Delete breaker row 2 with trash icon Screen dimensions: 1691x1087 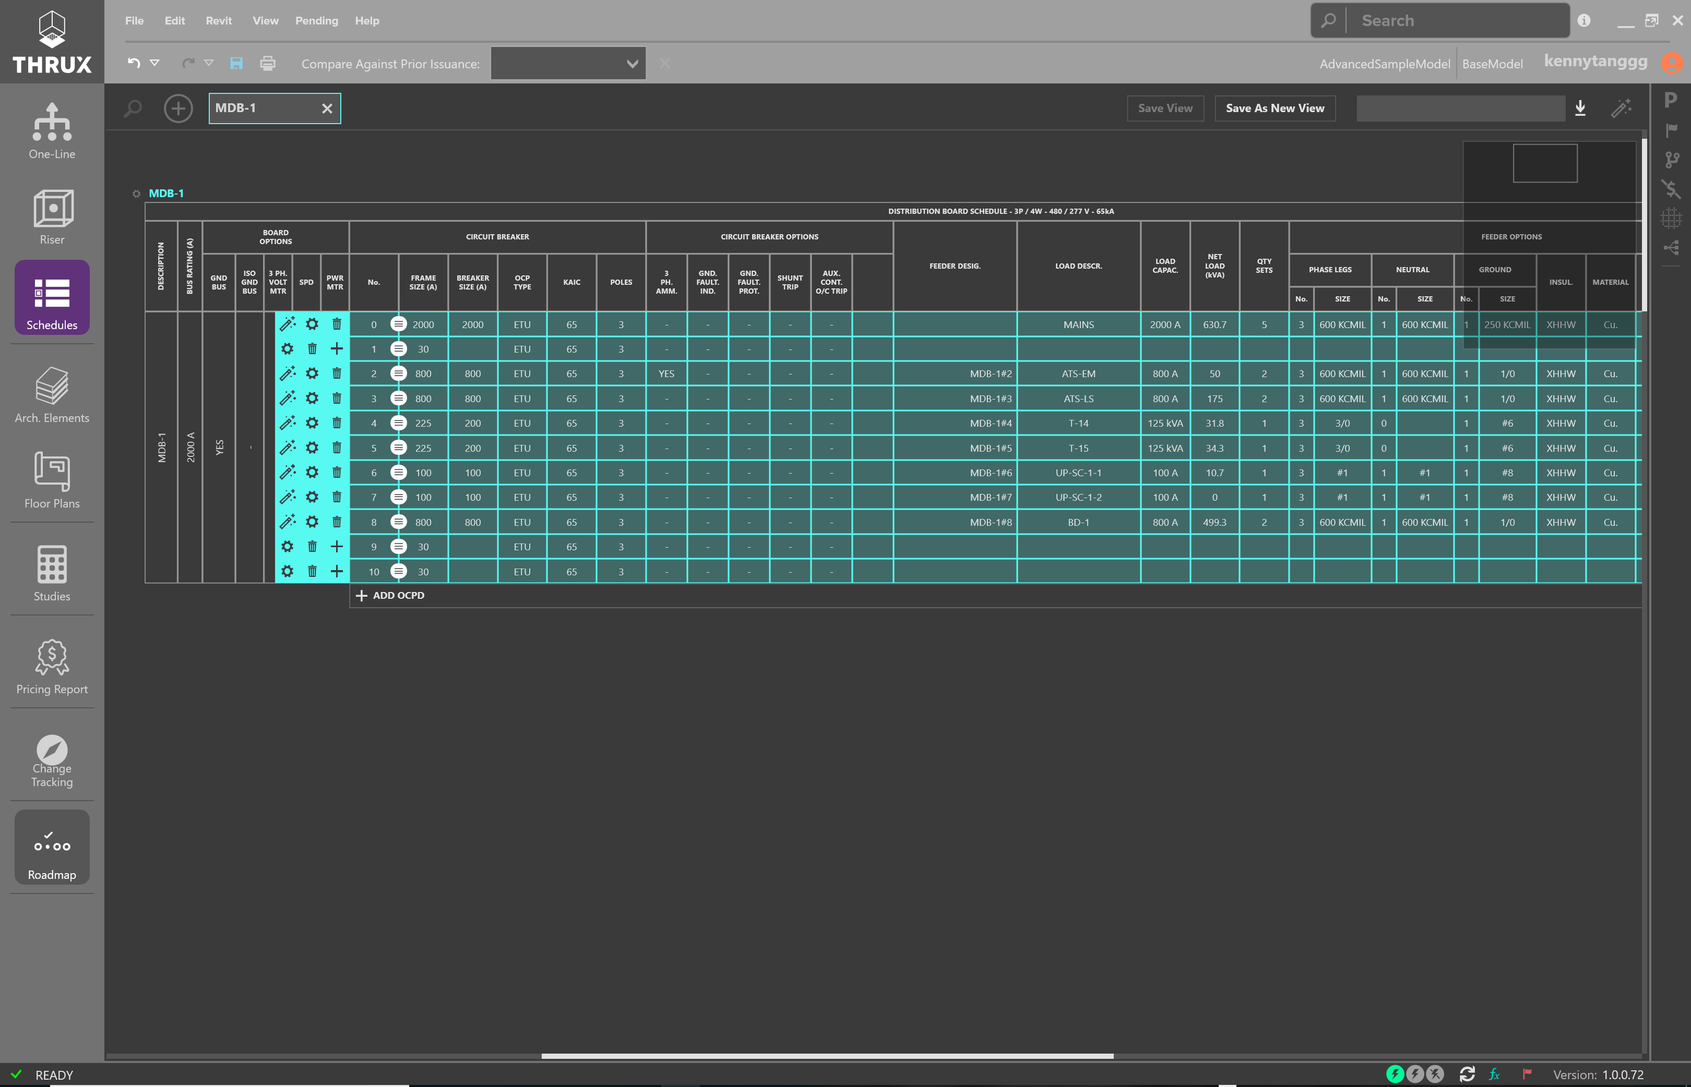[337, 373]
